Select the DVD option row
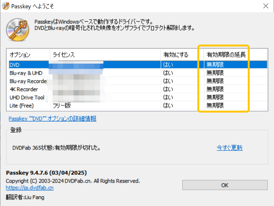Screen dimensions: 274x206 (138, 65)
